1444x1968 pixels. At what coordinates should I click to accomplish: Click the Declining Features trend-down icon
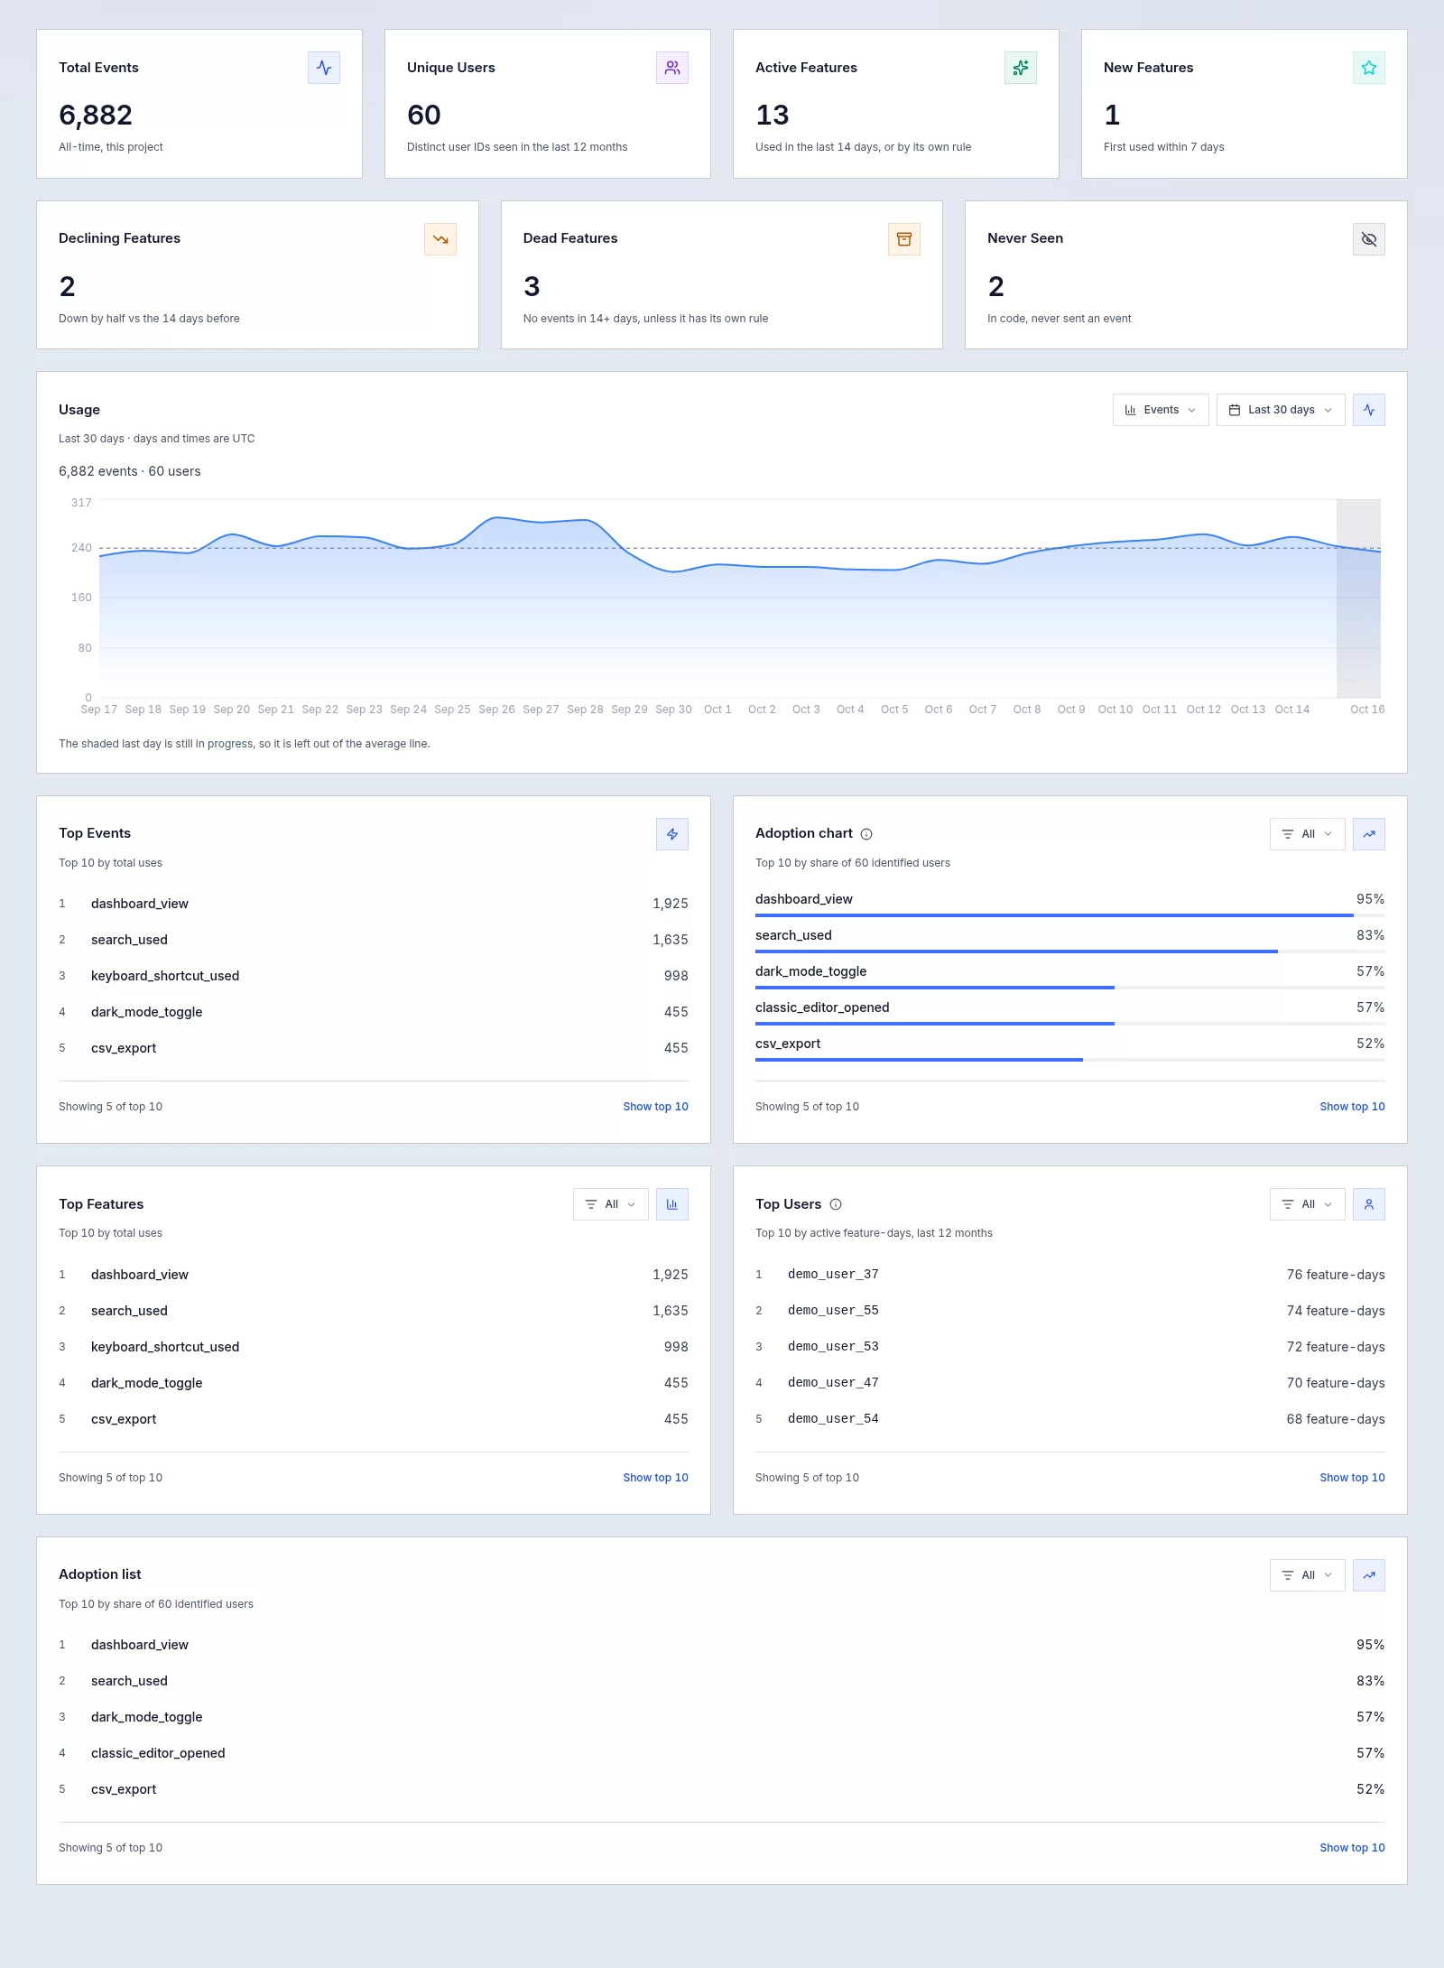tap(440, 239)
